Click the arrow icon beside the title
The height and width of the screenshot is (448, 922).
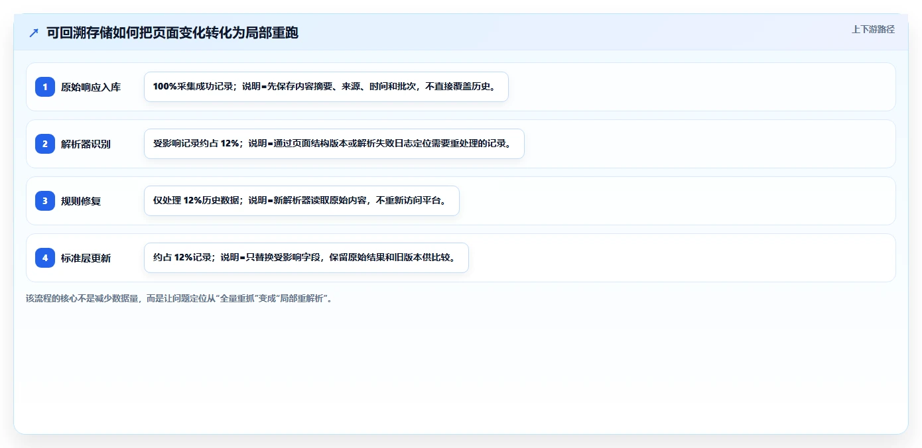(34, 32)
